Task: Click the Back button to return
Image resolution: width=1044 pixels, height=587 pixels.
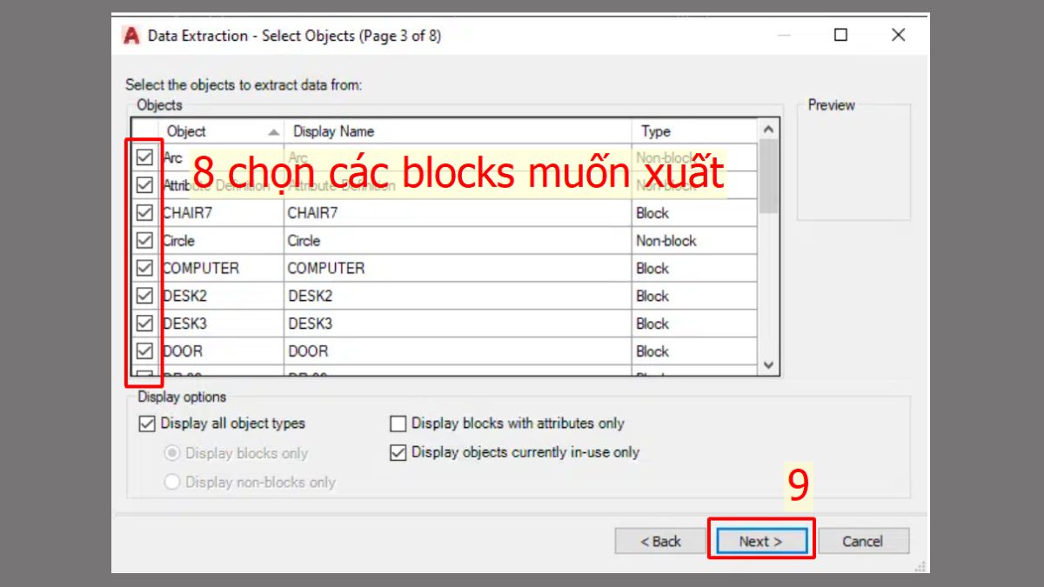Action: (660, 540)
